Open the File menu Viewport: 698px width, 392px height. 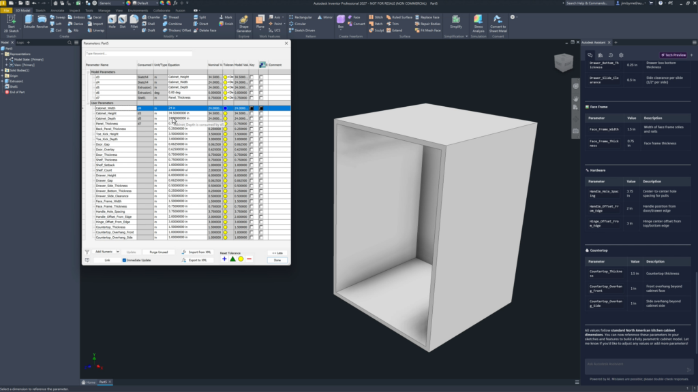(x=6, y=10)
